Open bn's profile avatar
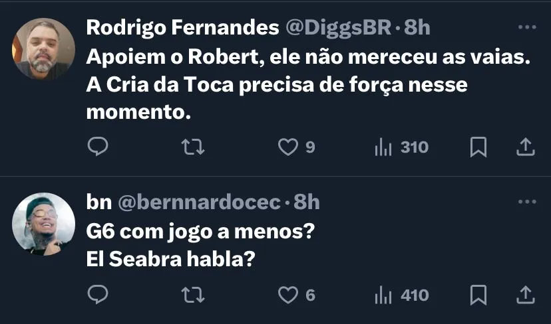The image size is (551, 324). 44,223
